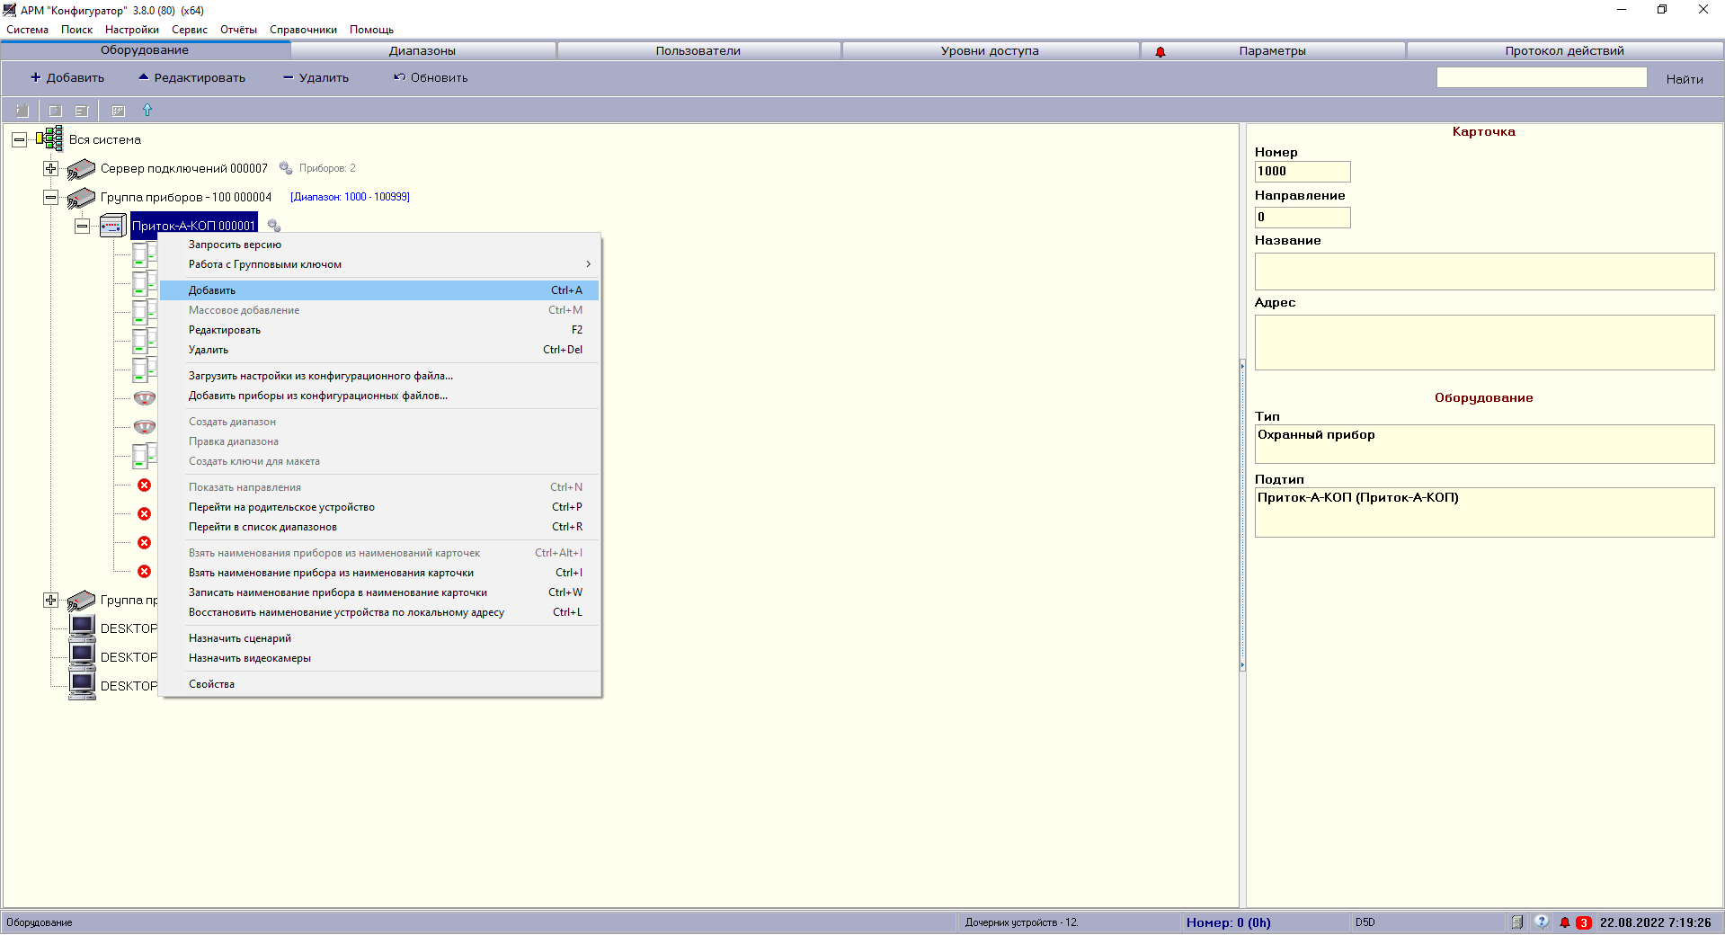Open the Система menu
Image resolution: width=1725 pixels, height=935 pixels.
[x=28, y=30]
